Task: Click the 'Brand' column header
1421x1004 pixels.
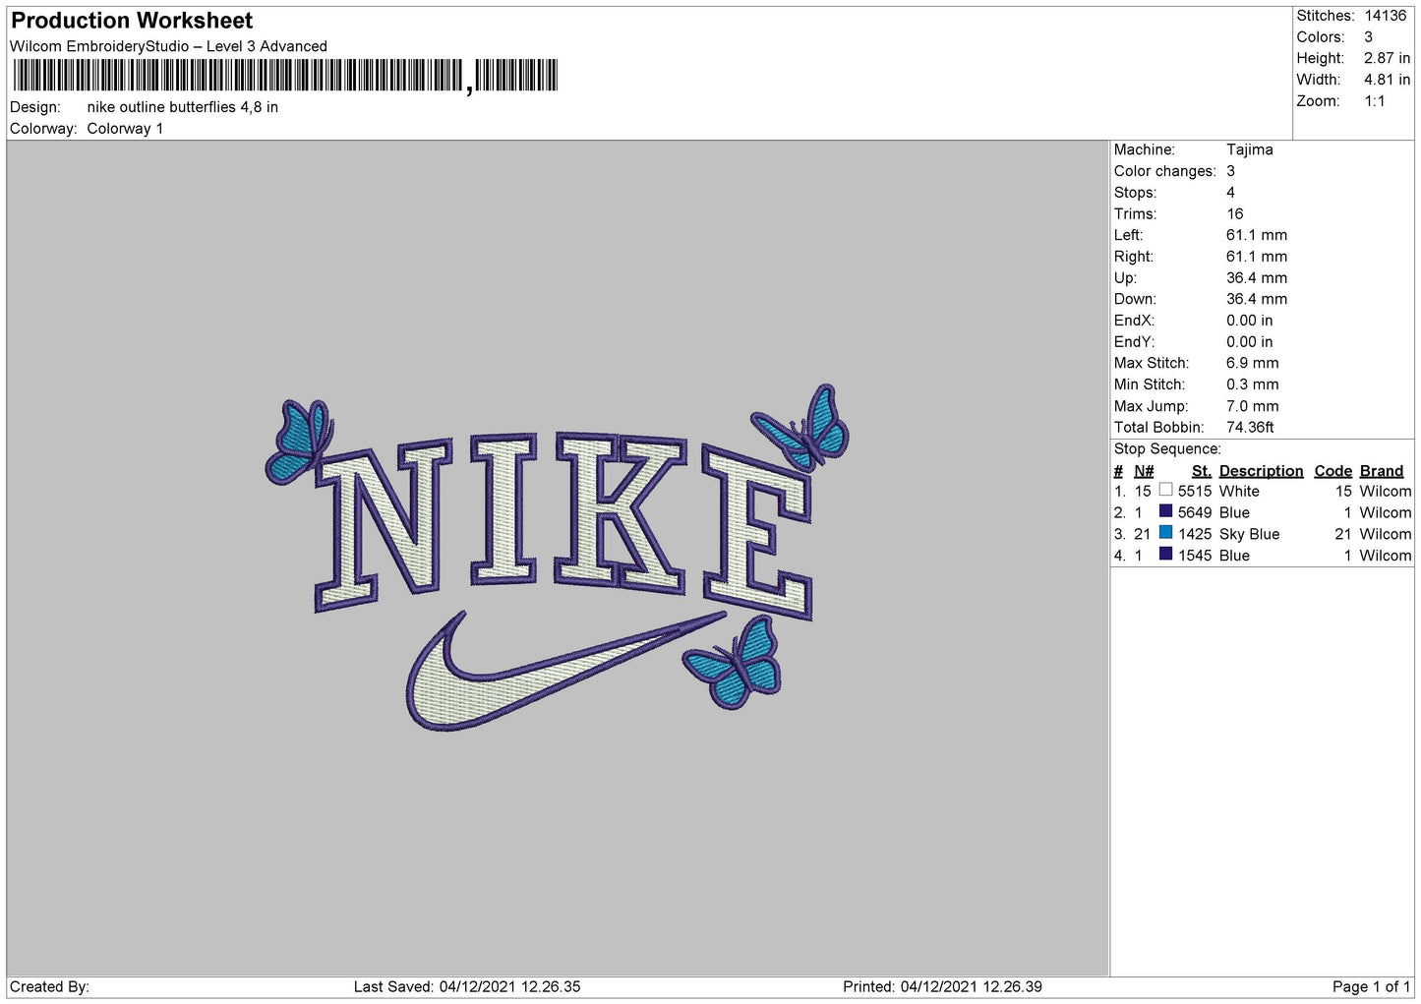Action: [1382, 471]
